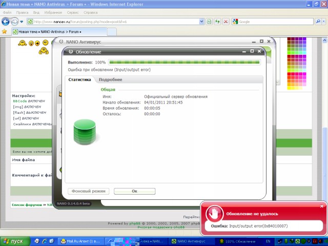Switch to the Подробнее tab

click(110, 79)
